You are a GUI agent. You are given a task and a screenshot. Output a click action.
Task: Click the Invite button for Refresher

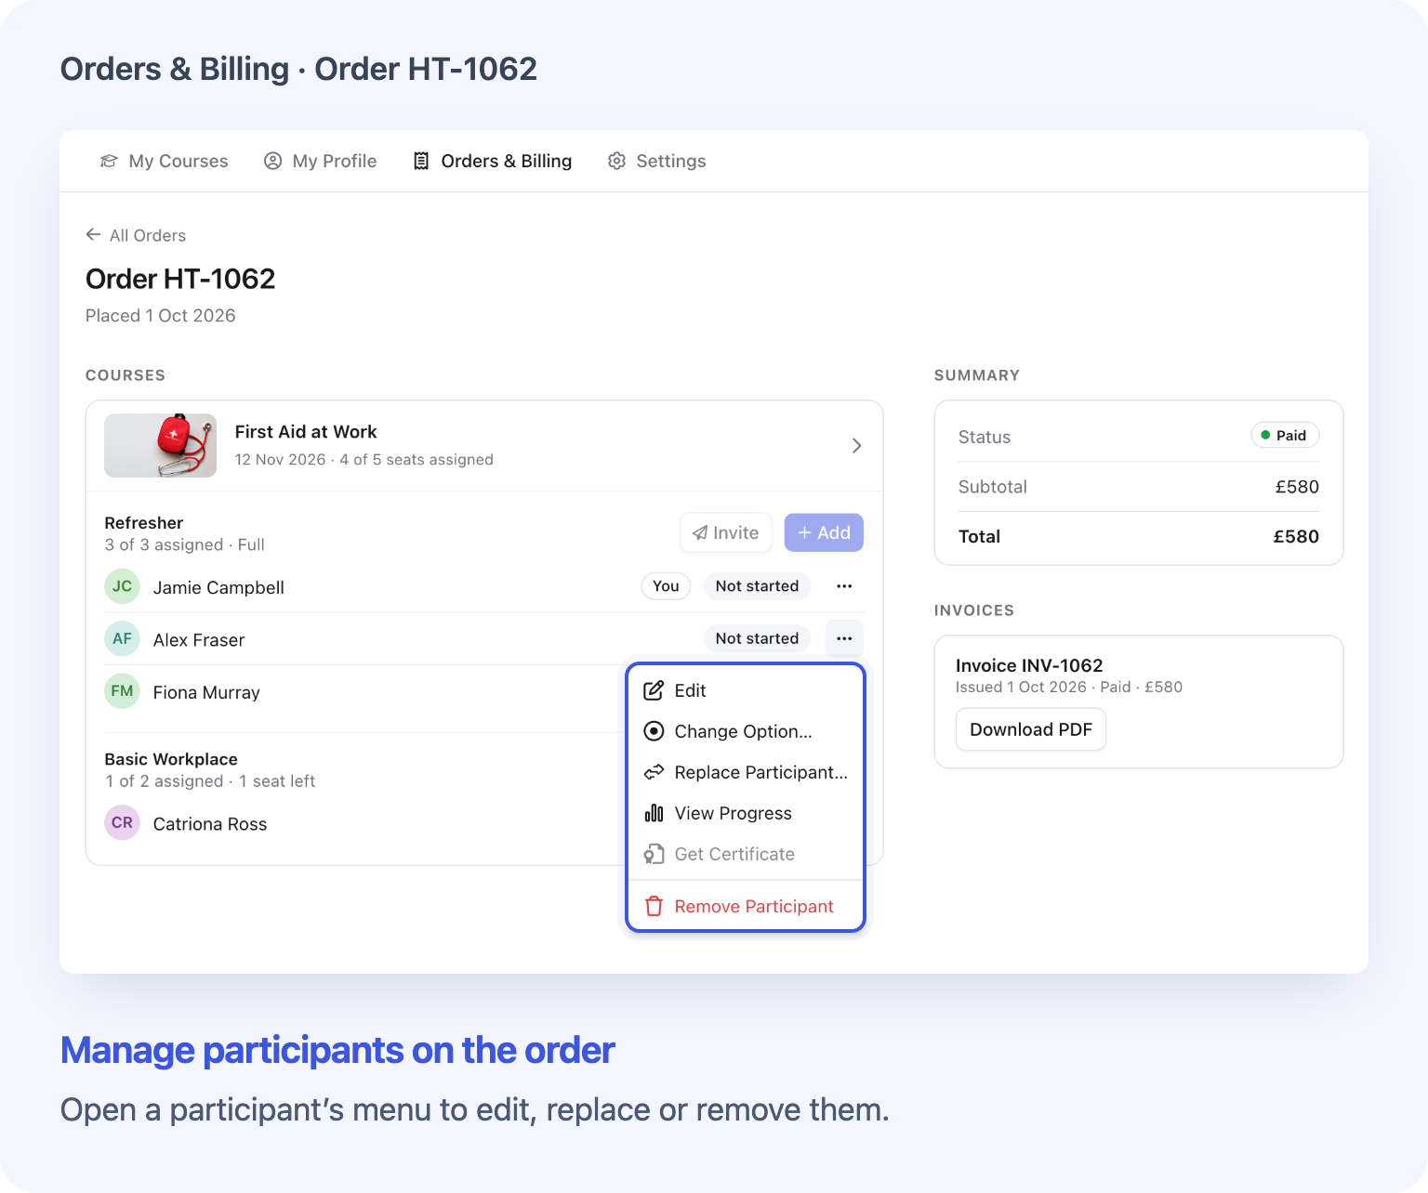pyautogui.click(x=726, y=532)
